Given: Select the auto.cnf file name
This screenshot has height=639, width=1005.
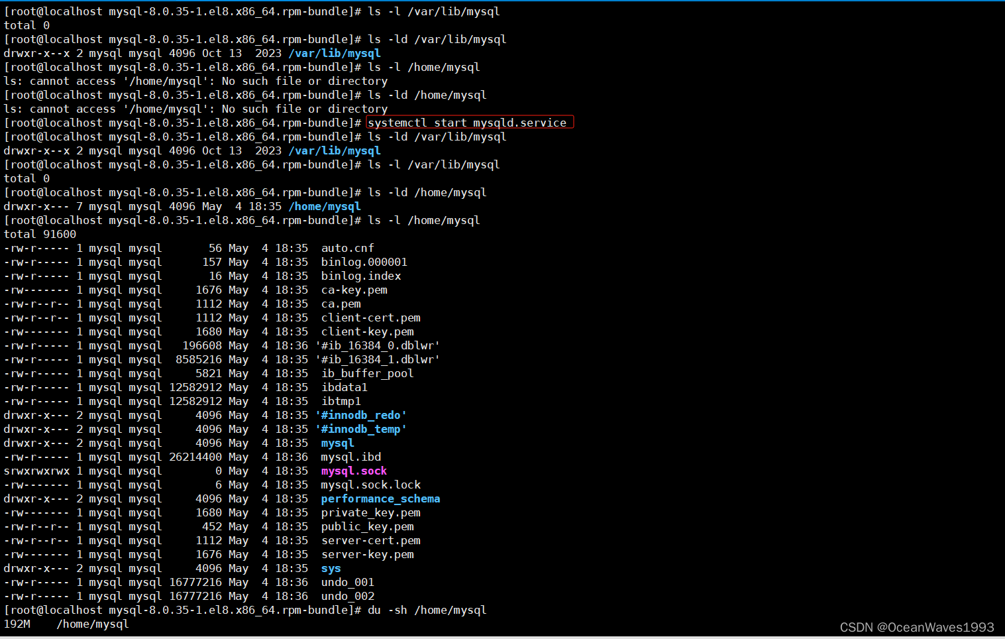Looking at the screenshot, I should pyautogui.click(x=348, y=248).
